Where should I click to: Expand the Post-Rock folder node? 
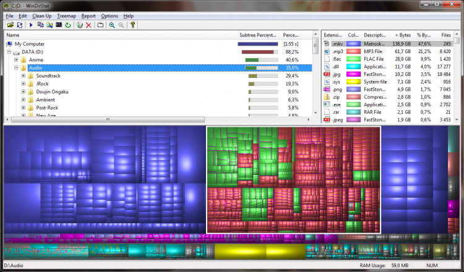tap(24, 108)
